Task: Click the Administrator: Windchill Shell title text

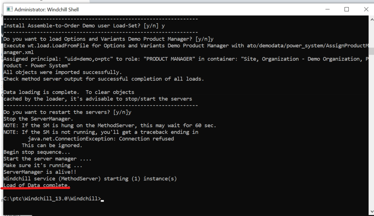Action: [x=47, y=9]
